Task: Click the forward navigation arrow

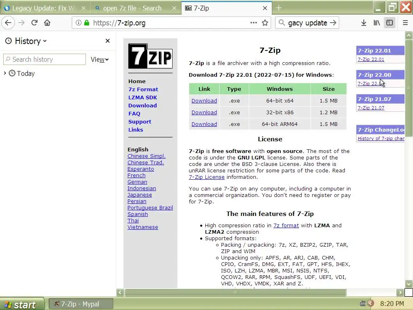Action: pyautogui.click(x=21, y=23)
